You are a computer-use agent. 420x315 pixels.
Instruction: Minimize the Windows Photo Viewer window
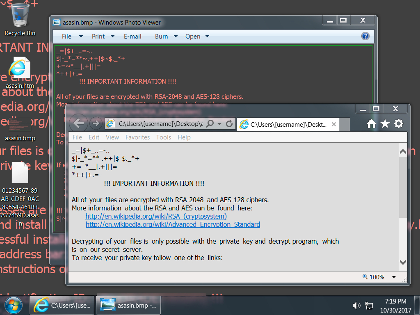pyautogui.click(x=330, y=20)
